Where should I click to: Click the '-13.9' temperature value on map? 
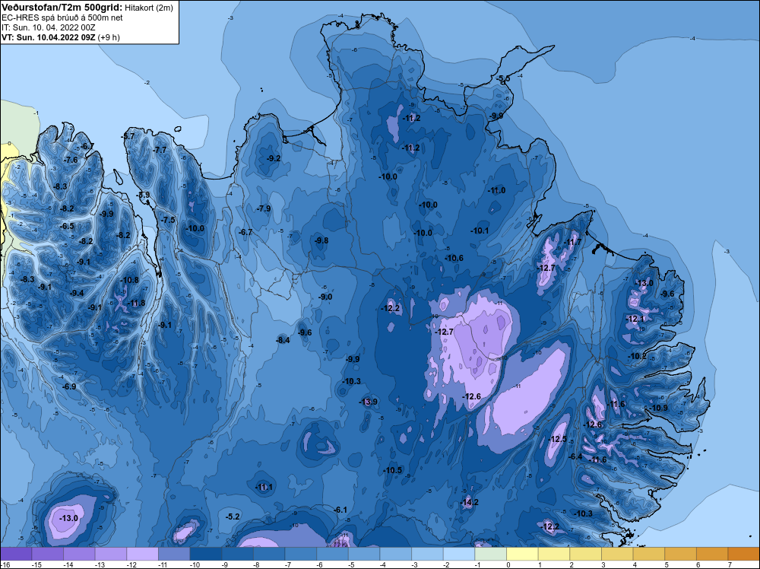pyautogui.click(x=368, y=402)
